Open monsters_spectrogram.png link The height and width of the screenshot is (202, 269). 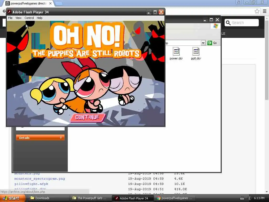tap(40, 179)
